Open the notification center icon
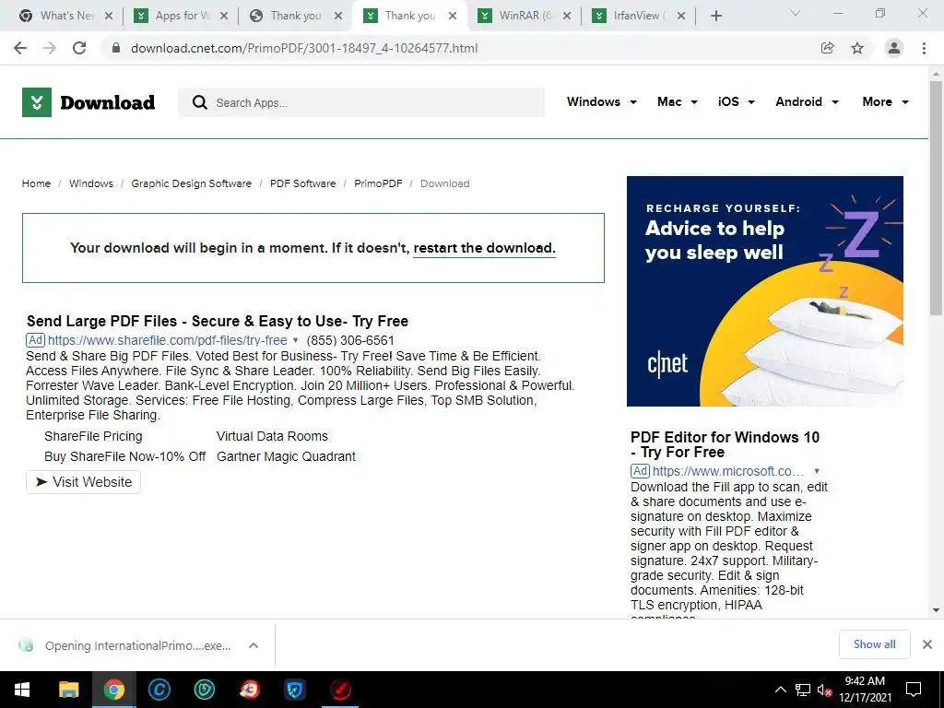 (x=914, y=690)
